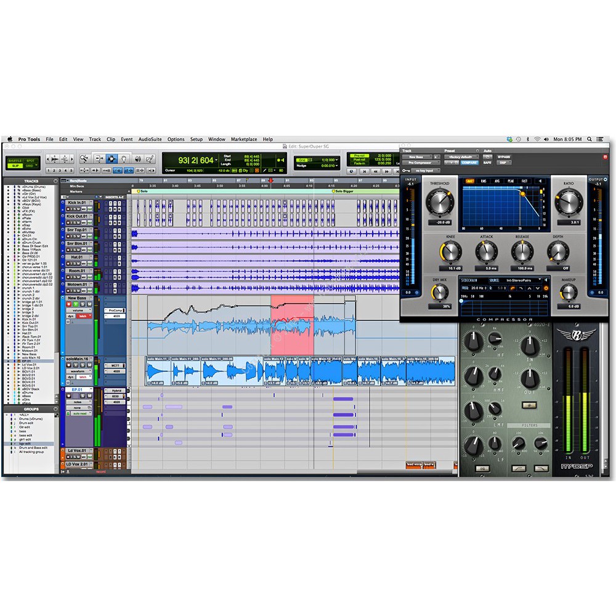Screen dimensions: 616x616
Task: Select the Scrubber tool
Action: pyautogui.click(x=138, y=158)
